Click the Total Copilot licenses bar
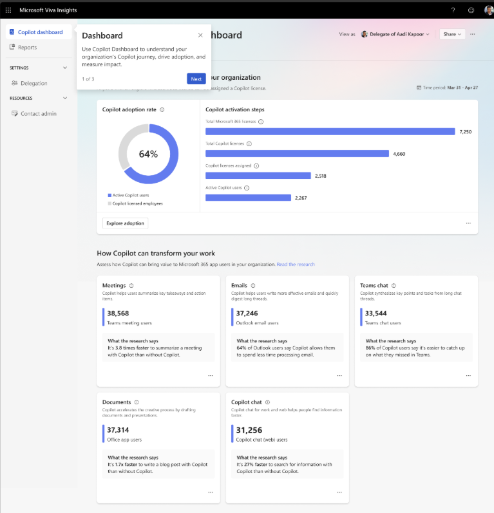Image resolution: width=494 pixels, height=513 pixels. [297, 153]
